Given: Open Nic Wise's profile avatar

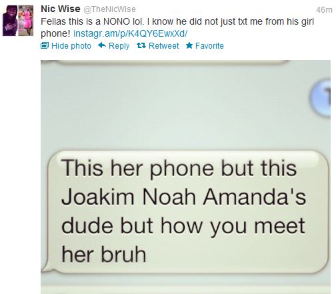Looking at the screenshot, I should point(18,21).
